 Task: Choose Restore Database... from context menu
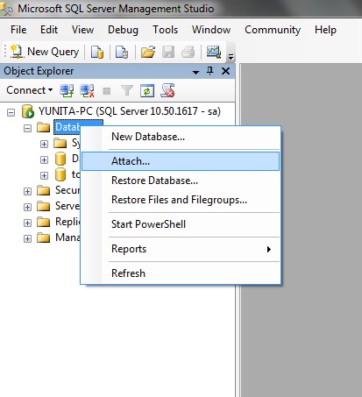click(181, 181)
